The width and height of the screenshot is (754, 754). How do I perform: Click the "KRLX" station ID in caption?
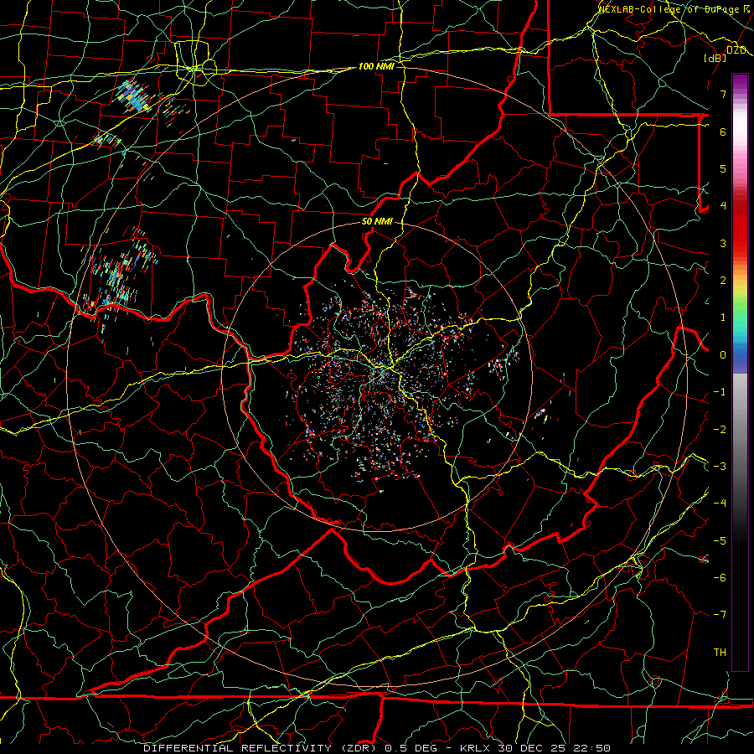coord(475,748)
